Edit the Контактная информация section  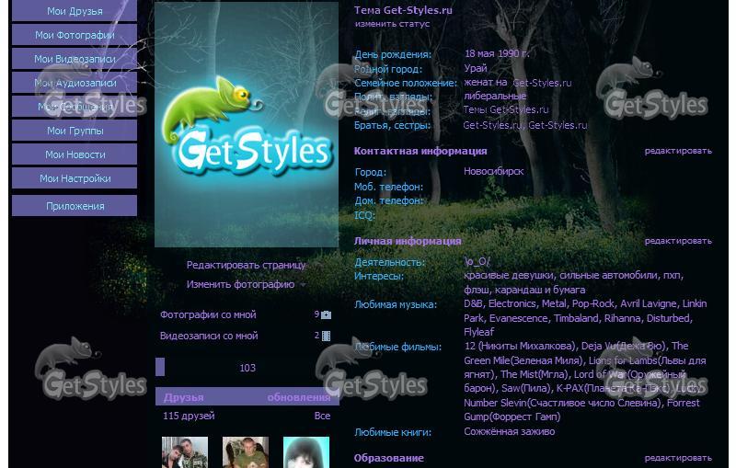678,151
